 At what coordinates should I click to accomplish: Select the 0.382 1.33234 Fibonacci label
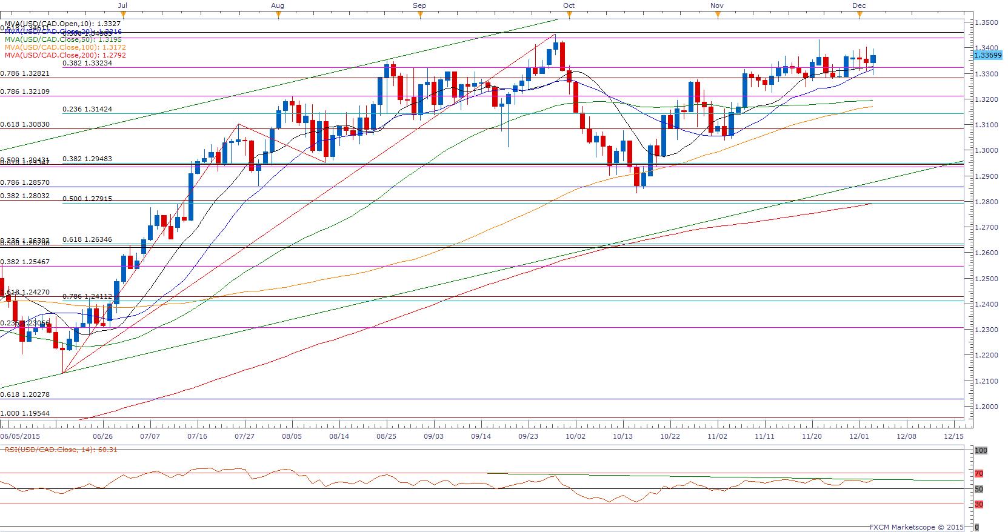pyautogui.click(x=87, y=62)
